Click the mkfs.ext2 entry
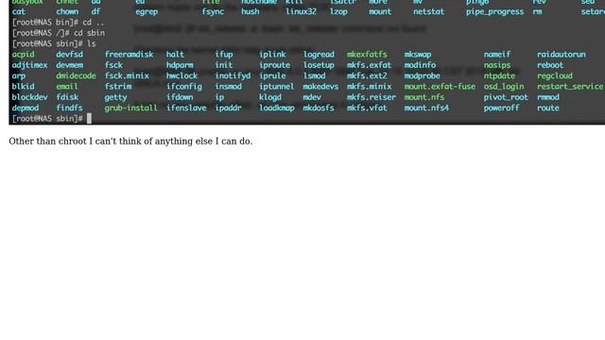 tap(367, 76)
